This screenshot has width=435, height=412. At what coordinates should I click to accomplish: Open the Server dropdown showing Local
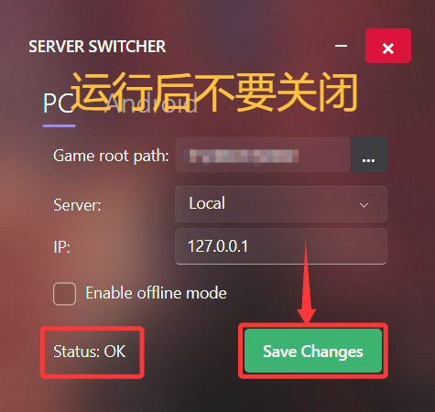pyautogui.click(x=281, y=204)
